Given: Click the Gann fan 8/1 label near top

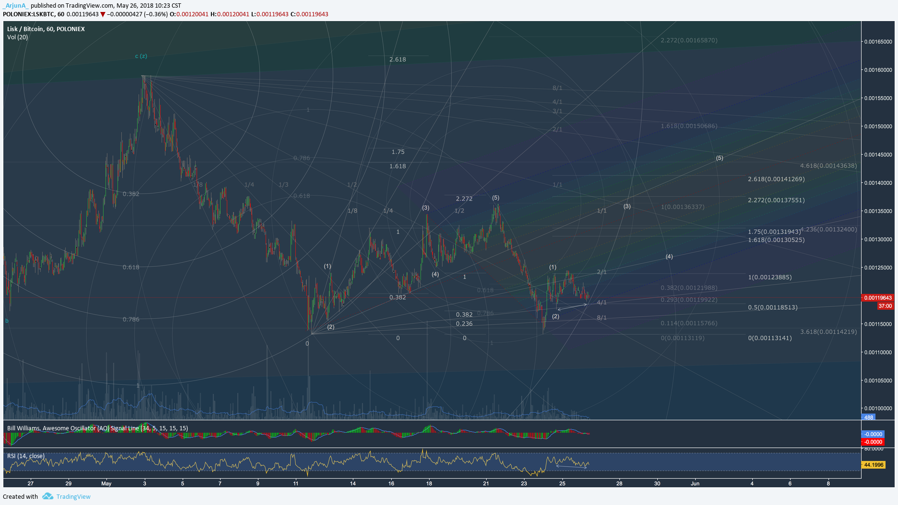Looking at the screenshot, I should coord(557,88).
